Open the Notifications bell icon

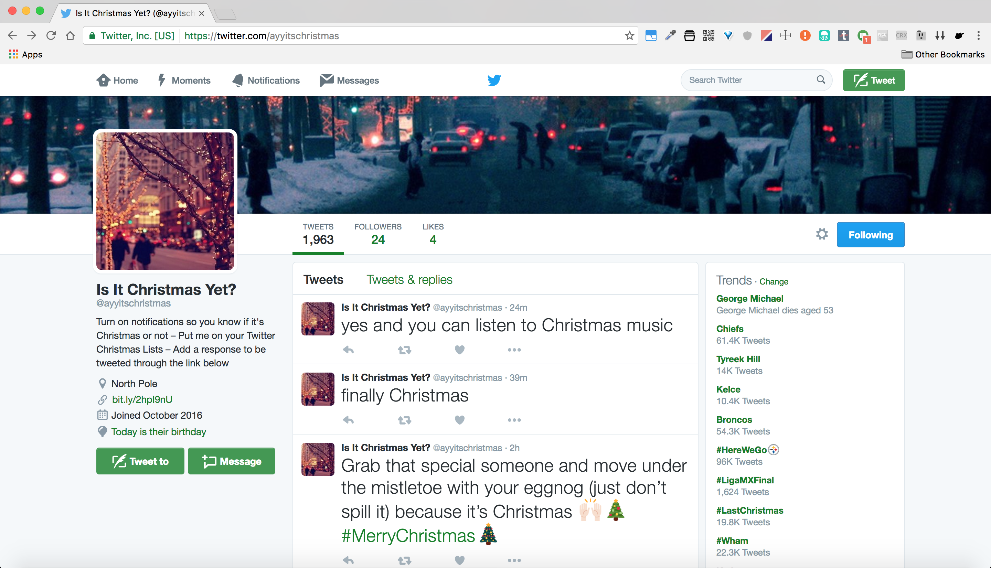238,80
